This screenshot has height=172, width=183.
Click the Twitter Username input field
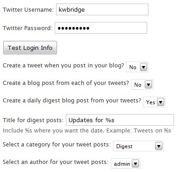102,9
